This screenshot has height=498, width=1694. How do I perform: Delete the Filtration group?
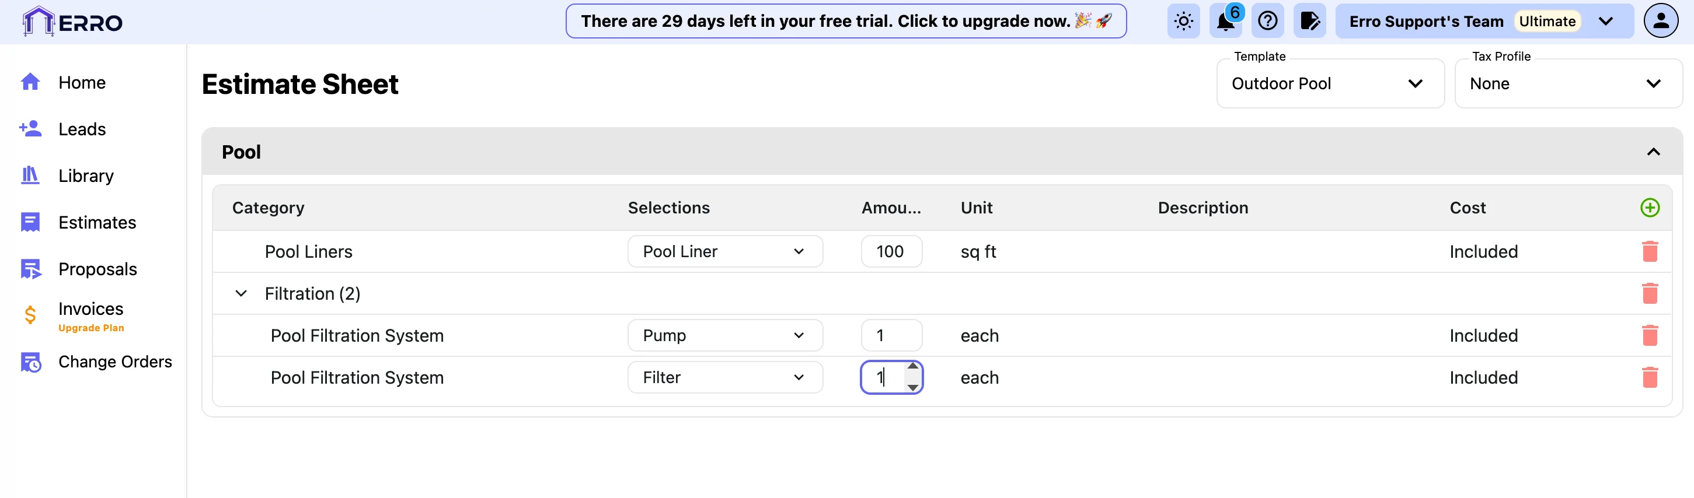click(1649, 294)
